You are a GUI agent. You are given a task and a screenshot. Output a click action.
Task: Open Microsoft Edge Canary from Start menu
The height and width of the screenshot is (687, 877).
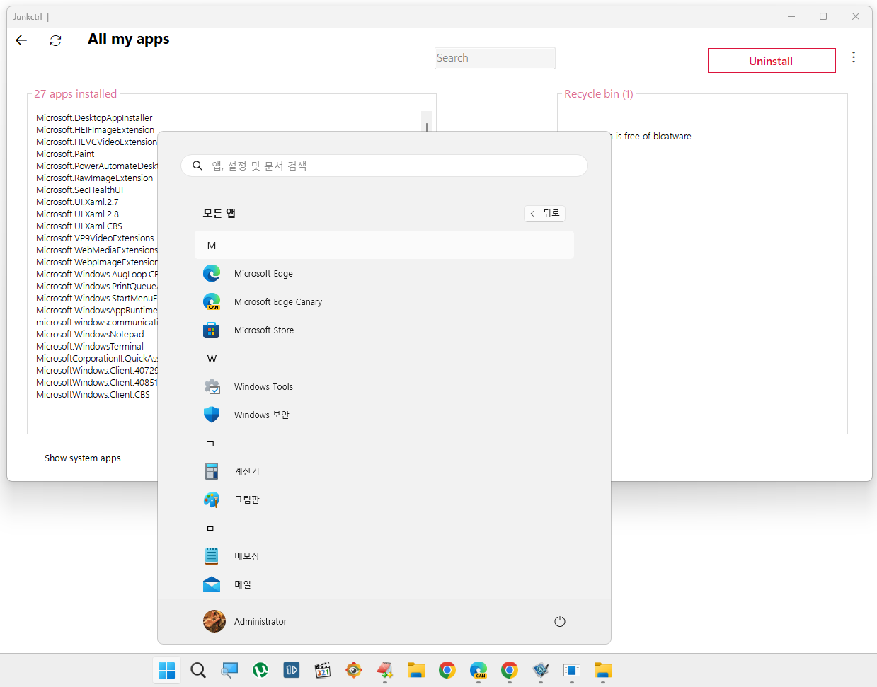coord(384,301)
